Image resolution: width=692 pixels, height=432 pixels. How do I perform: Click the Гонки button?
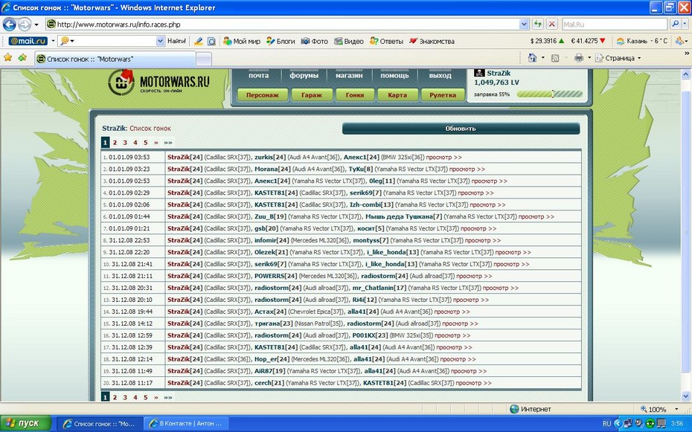(x=355, y=94)
